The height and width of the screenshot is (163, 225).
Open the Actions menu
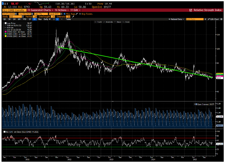[62, 10]
